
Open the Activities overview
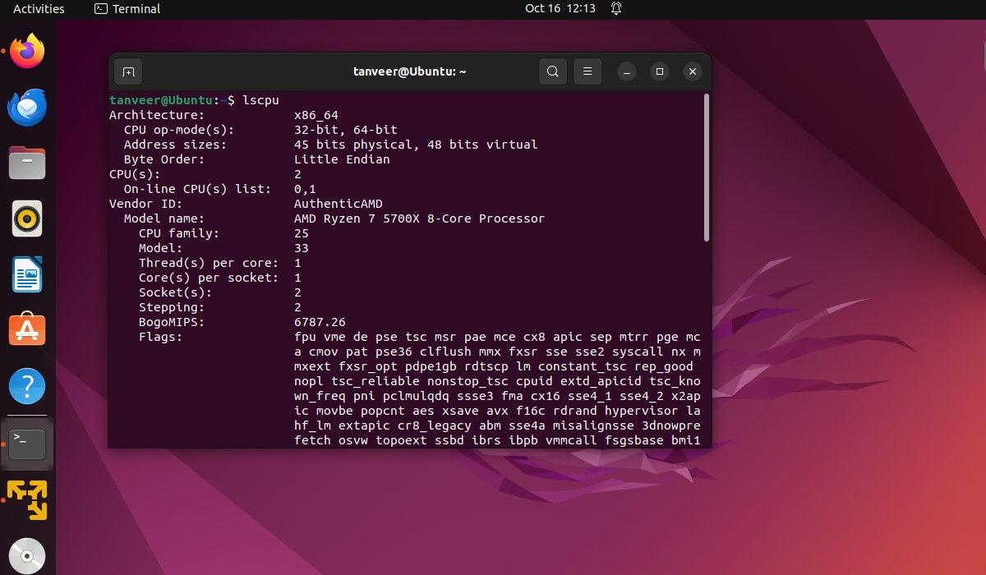pos(39,9)
